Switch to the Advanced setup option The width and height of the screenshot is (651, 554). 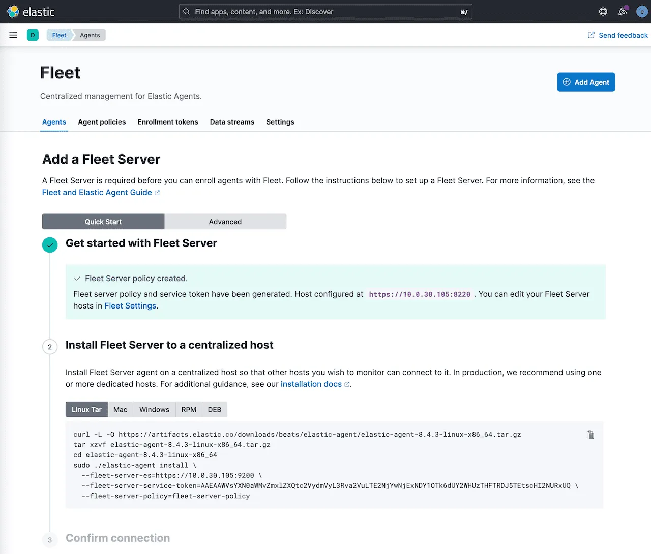pos(225,222)
